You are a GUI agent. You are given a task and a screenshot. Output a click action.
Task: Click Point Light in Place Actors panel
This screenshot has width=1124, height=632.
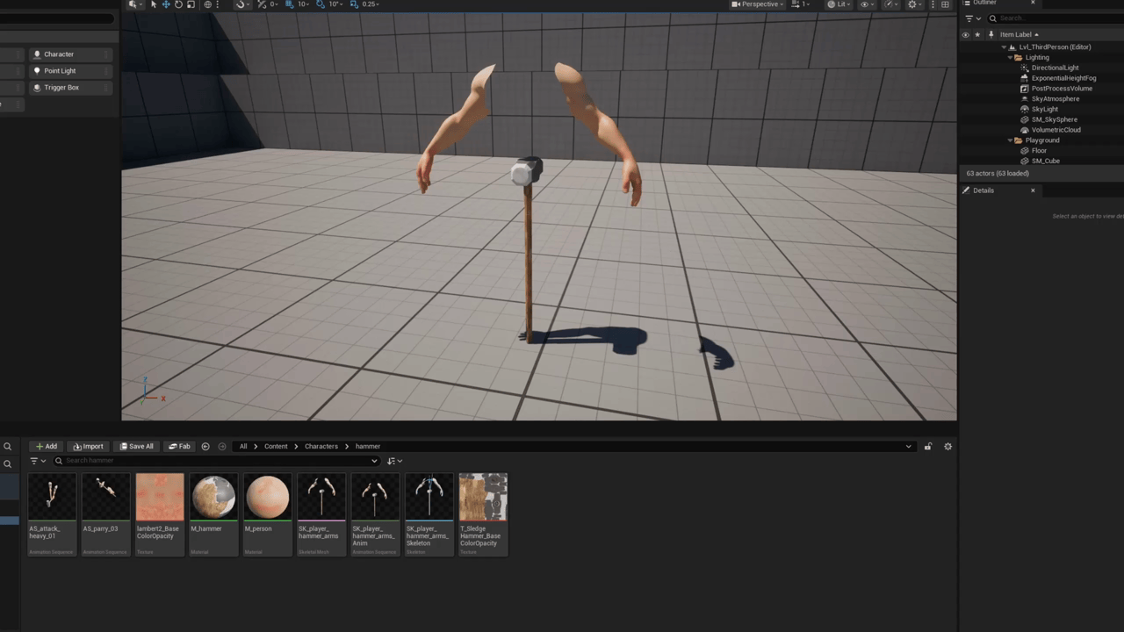tap(70, 71)
